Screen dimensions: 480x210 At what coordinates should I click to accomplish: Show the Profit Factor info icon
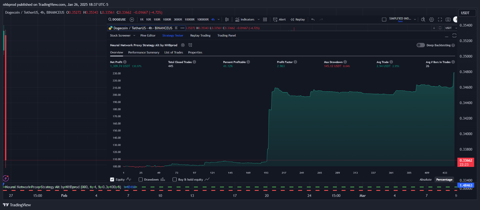pos(295,62)
